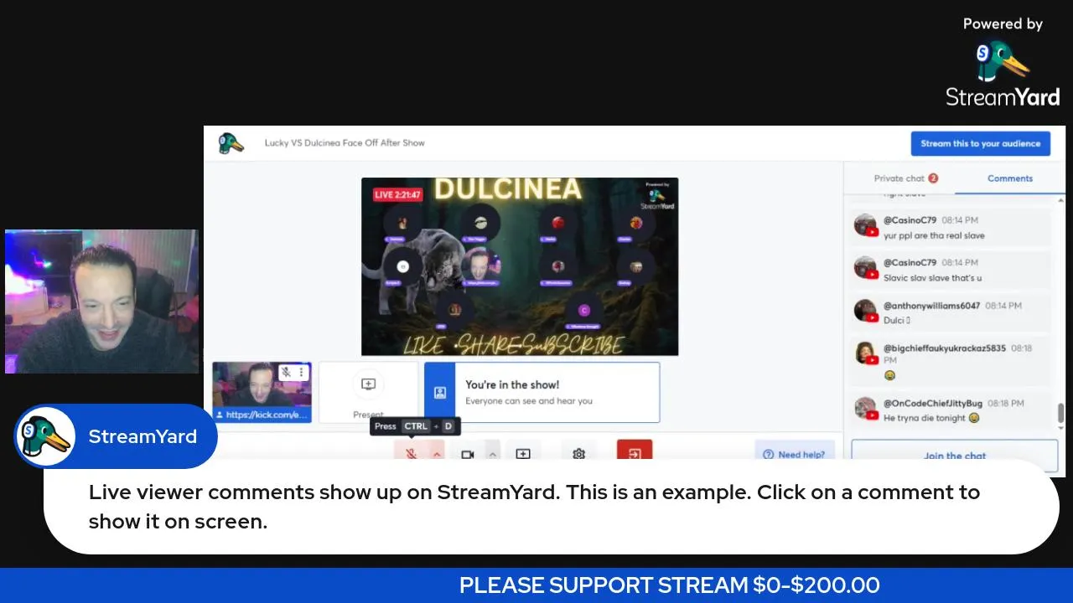The width and height of the screenshot is (1073, 603).
Task: Select the comment 'He tryna die tonight'
Action: point(951,410)
